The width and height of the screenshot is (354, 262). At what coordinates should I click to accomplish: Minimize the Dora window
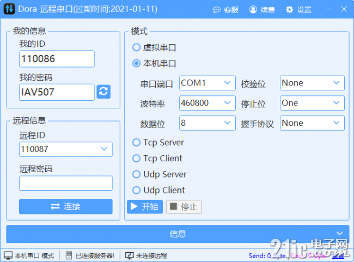click(x=328, y=9)
